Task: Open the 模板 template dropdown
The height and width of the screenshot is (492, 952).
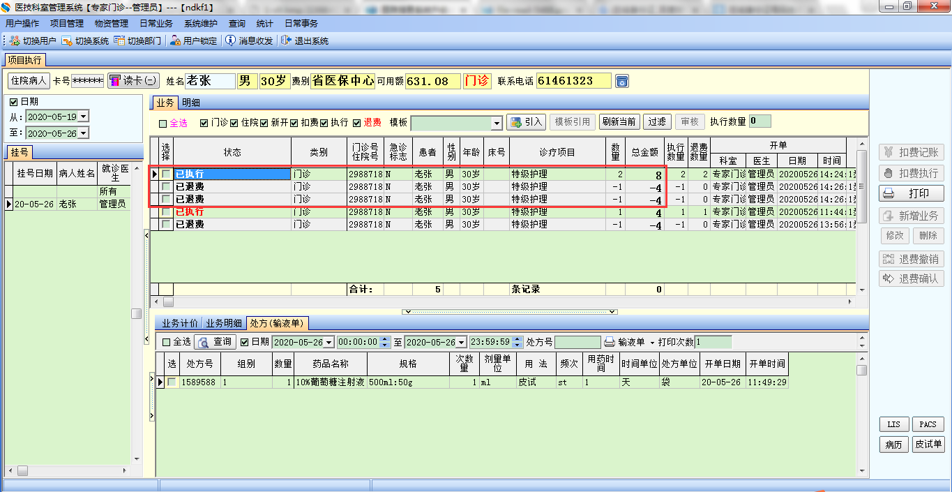Action: click(x=497, y=123)
